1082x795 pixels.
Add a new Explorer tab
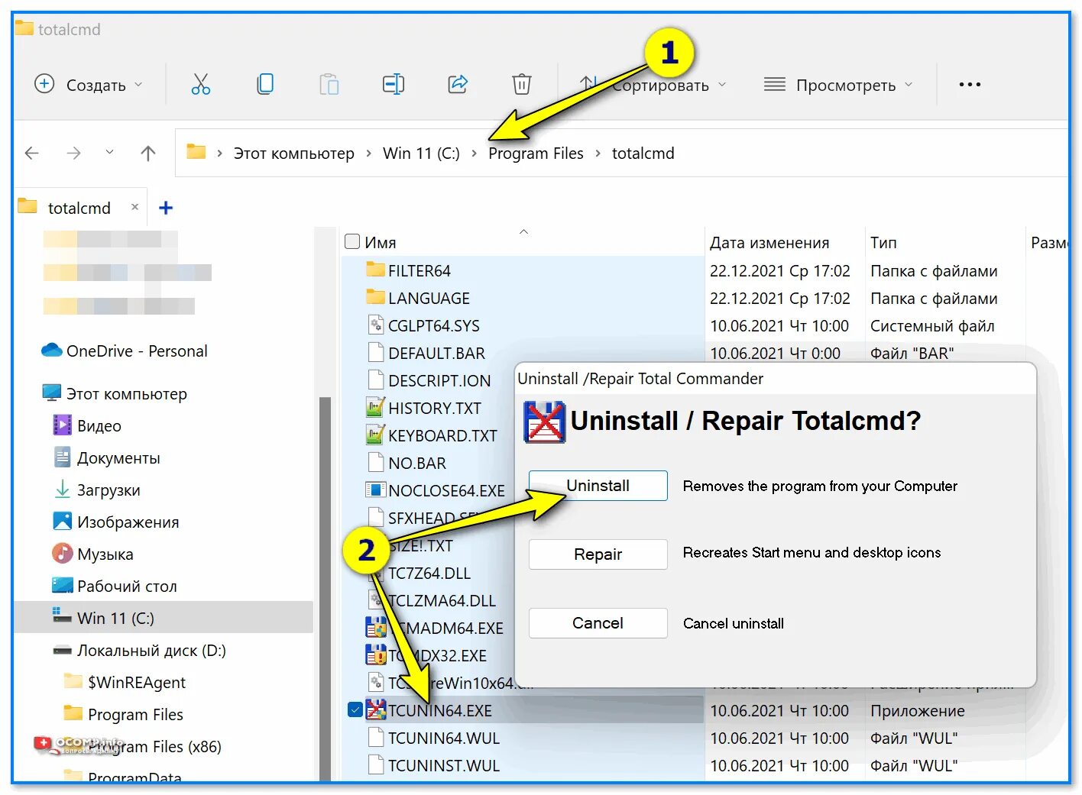pos(166,208)
